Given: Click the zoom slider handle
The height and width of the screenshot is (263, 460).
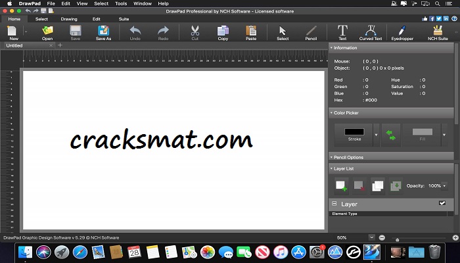Looking at the screenshot, I should [x=397, y=239].
